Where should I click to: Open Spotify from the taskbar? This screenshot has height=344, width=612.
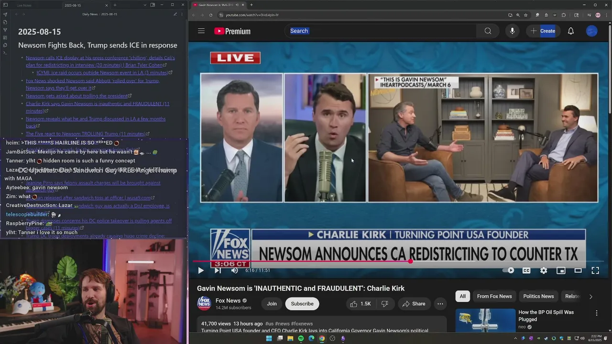pos(301,338)
